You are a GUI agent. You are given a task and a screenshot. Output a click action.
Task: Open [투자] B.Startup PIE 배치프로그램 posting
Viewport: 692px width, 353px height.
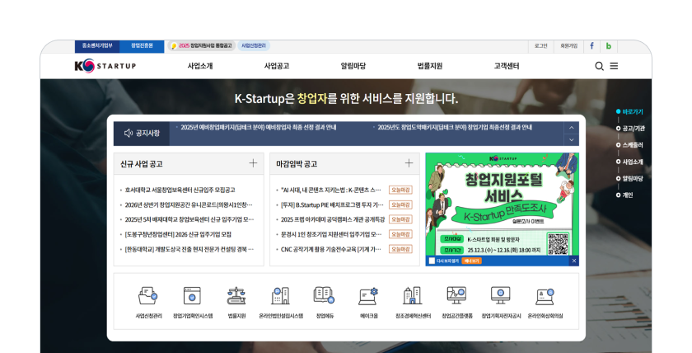(332, 205)
